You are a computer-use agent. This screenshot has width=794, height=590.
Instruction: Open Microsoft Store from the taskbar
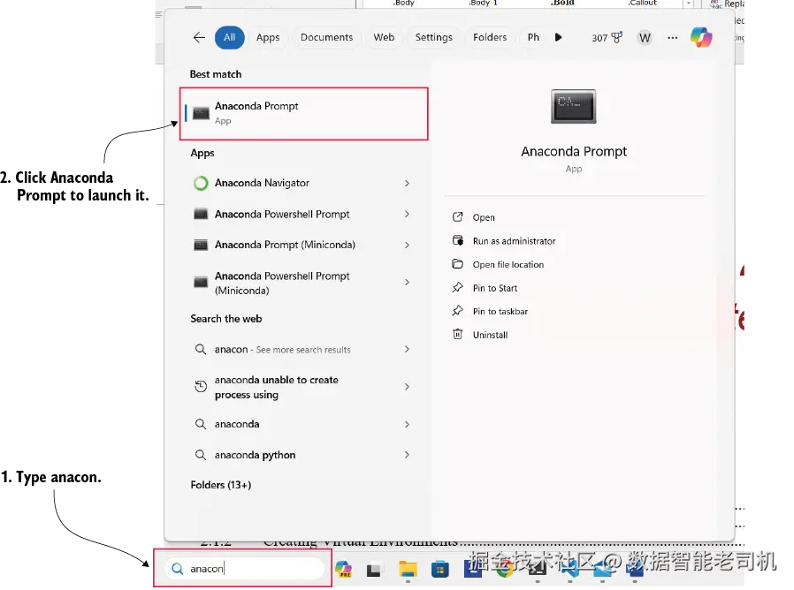coord(440,570)
